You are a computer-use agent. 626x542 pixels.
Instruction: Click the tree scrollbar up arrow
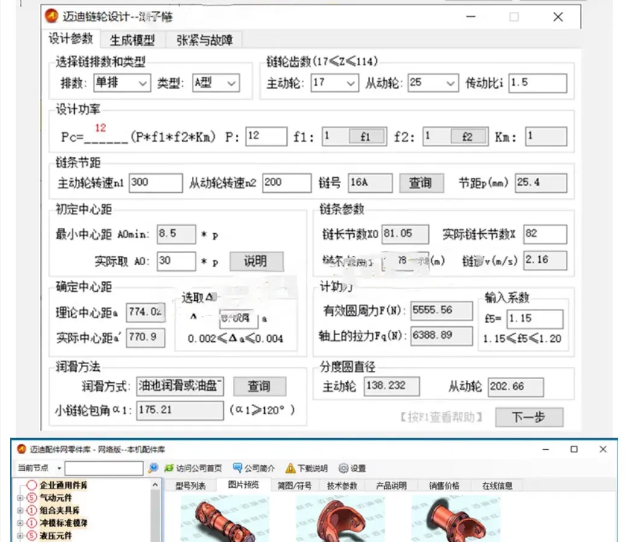(x=156, y=485)
